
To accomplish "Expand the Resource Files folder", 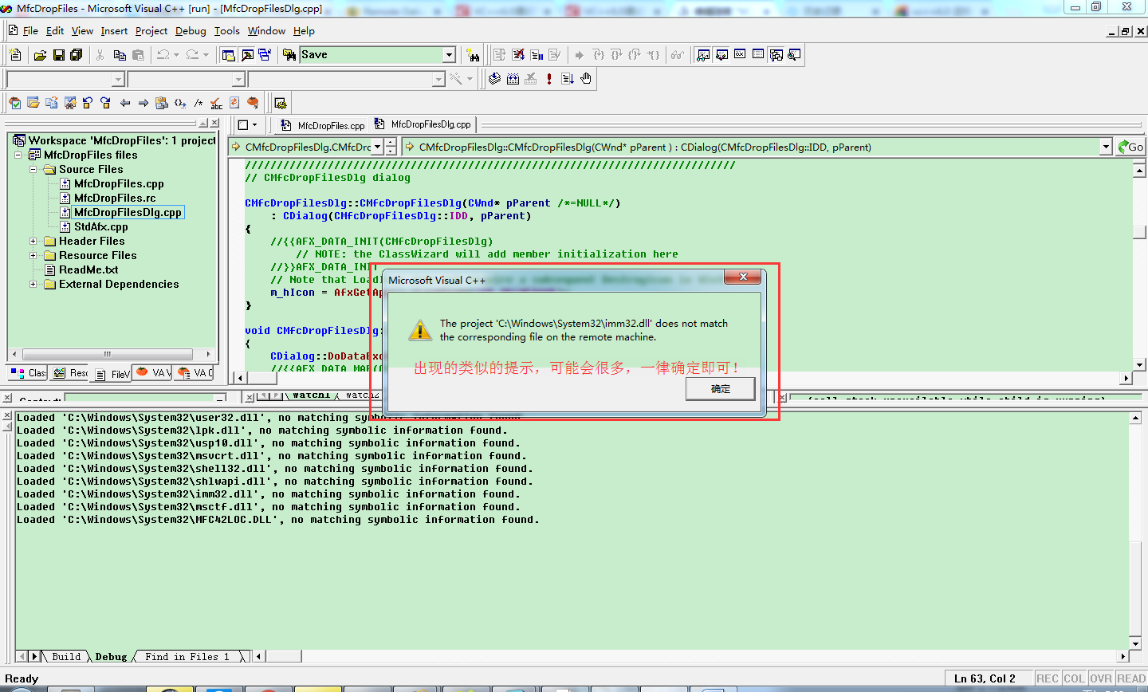I will (x=33, y=255).
